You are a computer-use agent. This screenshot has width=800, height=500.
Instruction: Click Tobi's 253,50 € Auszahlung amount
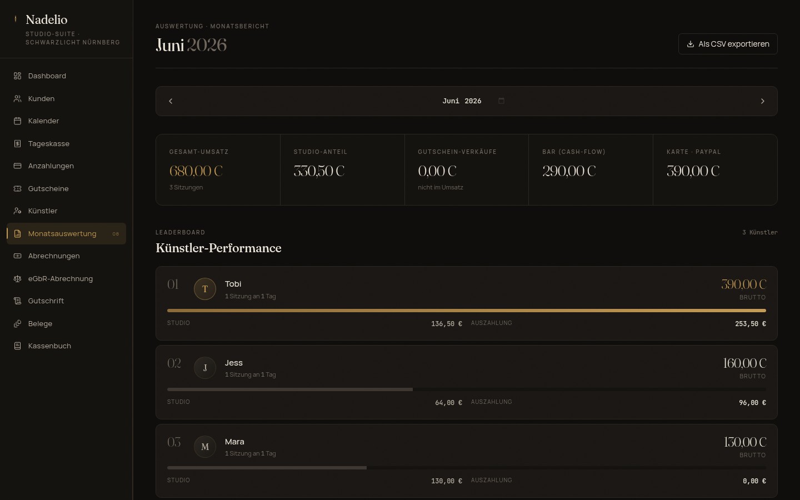pos(751,324)
